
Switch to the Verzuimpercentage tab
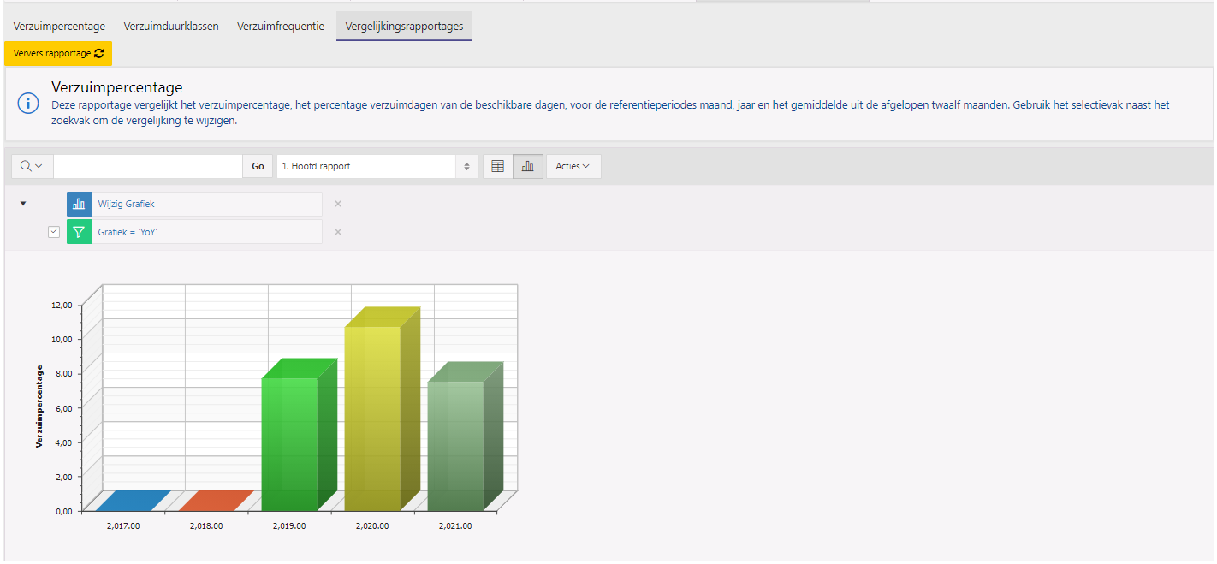tap(59, 27)
